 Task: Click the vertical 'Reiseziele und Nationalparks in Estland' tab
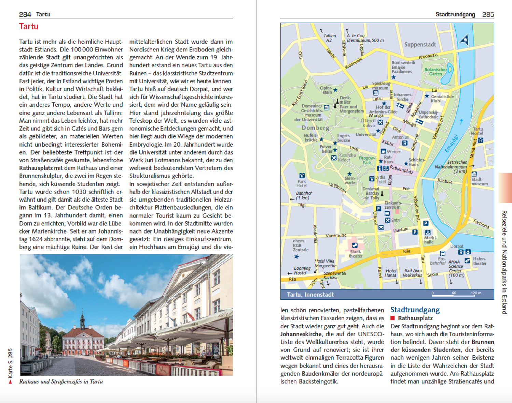[x=504, y=262]
